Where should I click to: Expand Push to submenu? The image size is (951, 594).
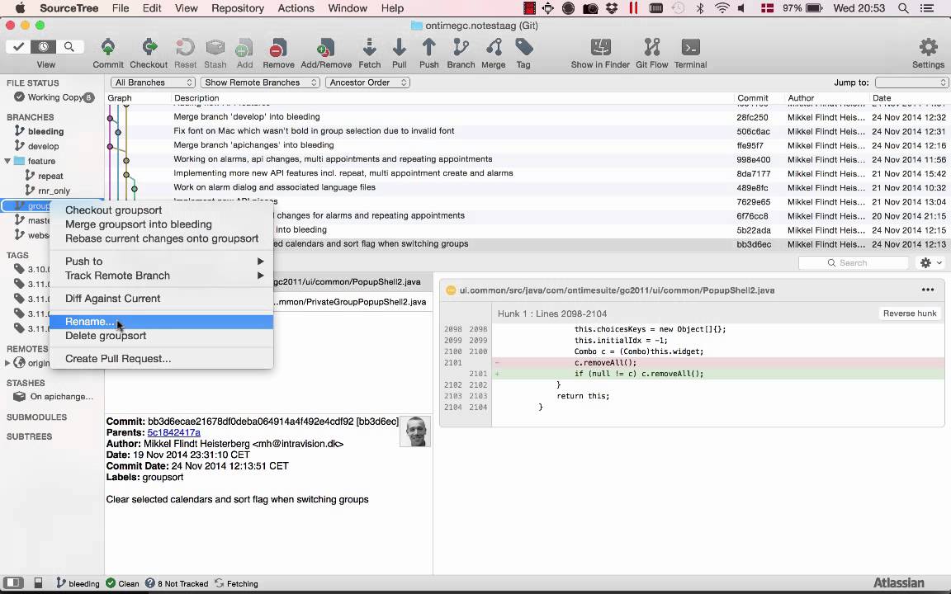pyautogui.click(x=161, y=262)
